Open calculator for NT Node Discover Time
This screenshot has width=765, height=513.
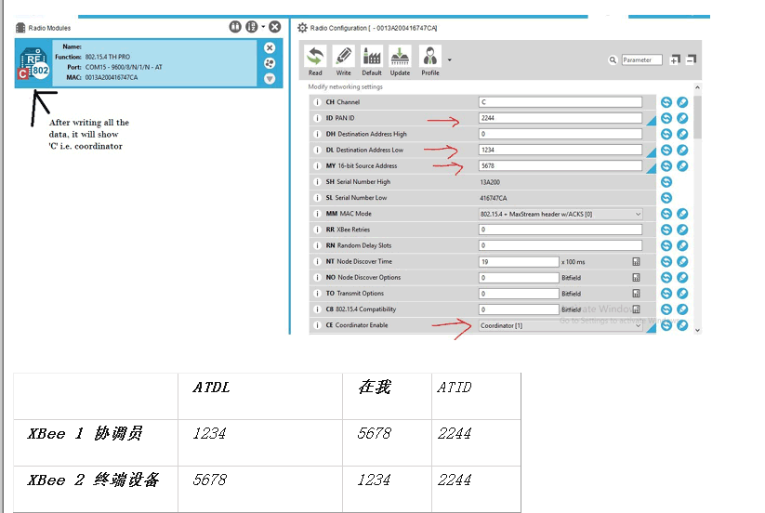(636, 262)
